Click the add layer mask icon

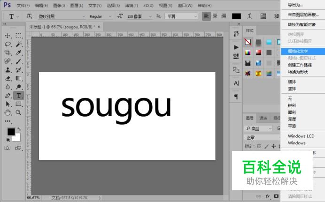click(x=276, y=196)
